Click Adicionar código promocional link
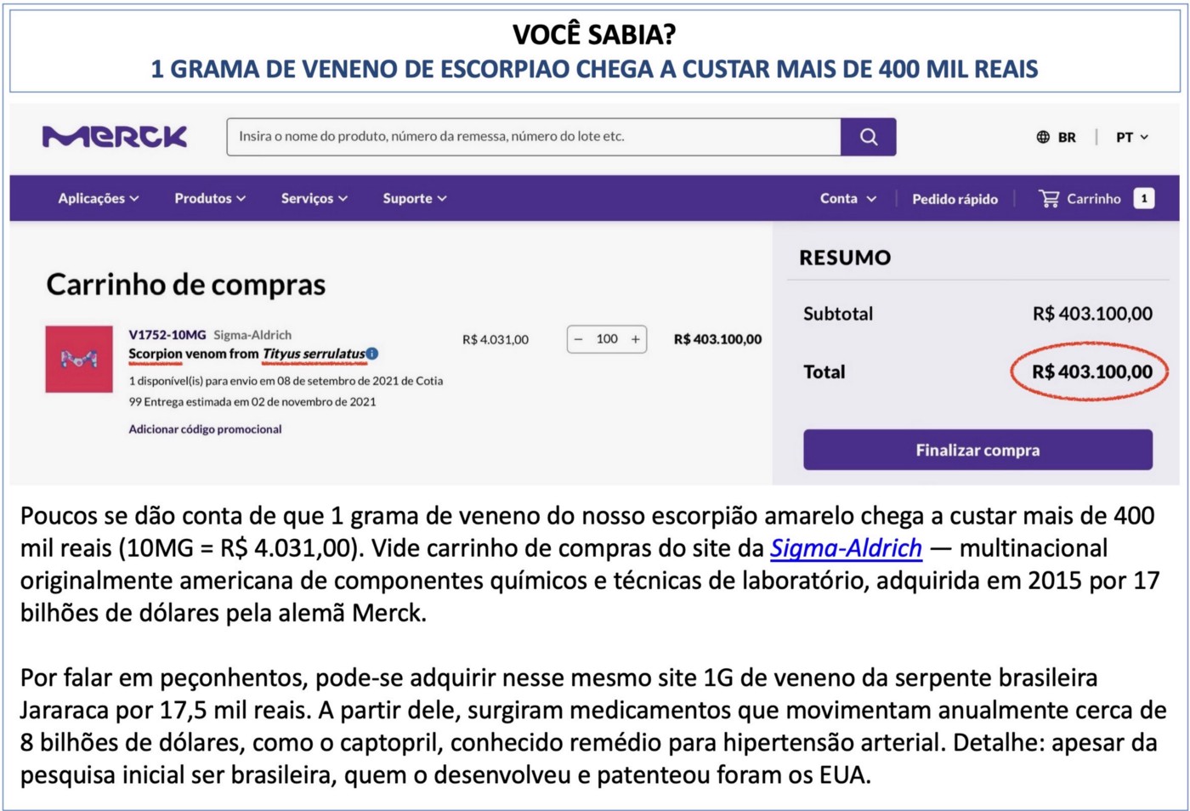The width and height of the screenshot is (1190, 811). point(205,429)
